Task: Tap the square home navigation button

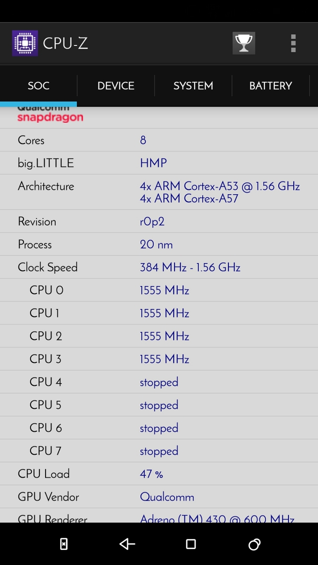Action: click(x=191, y=544)
